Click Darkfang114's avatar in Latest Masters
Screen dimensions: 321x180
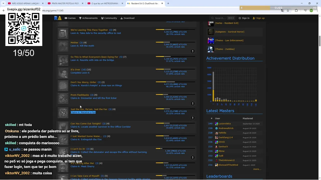tap(216, 137)
